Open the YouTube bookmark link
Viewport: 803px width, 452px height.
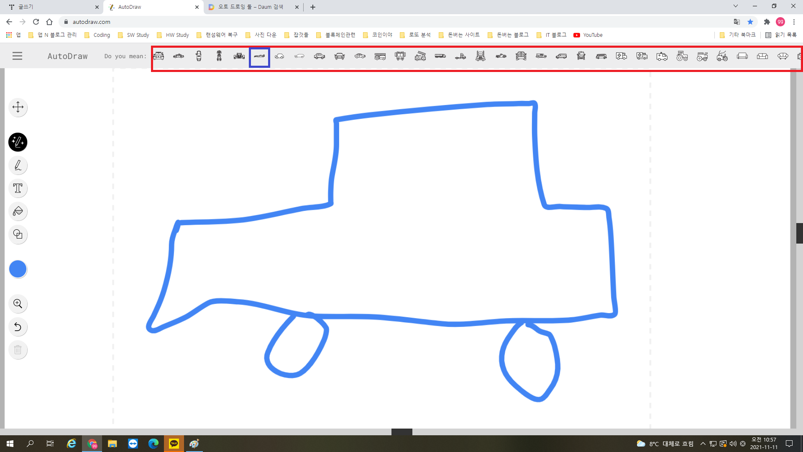tap(588, 35)
